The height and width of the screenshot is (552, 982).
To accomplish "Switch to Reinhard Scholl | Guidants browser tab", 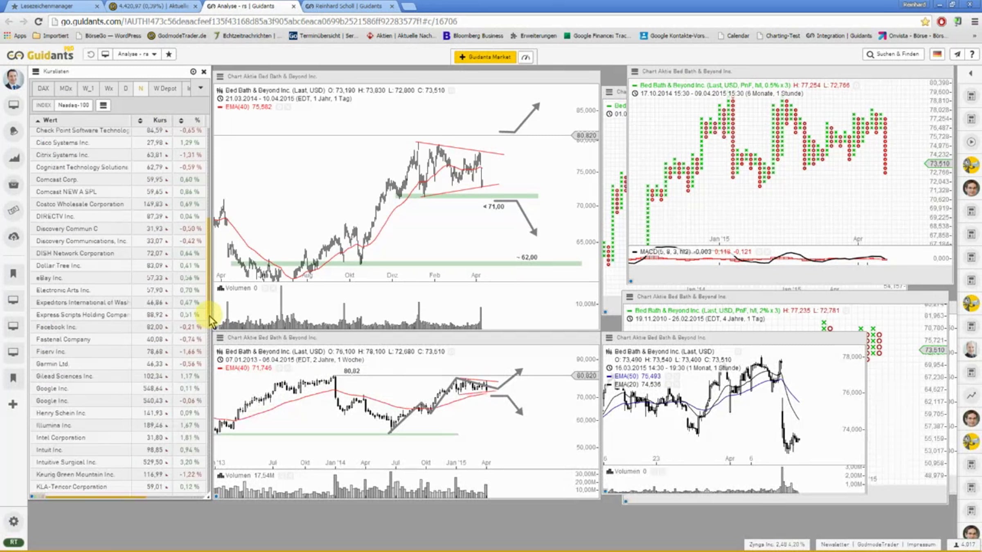I will click(349, 6).
